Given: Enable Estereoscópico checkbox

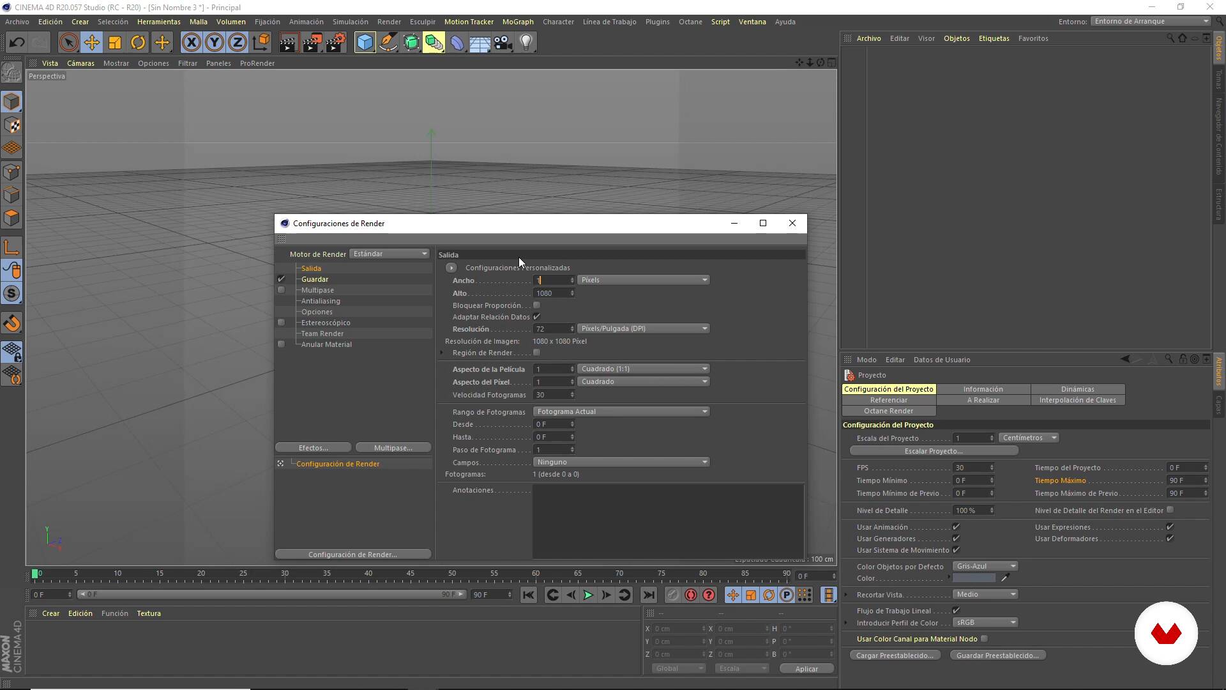Looking at the screenshot, I should point(281,323).
